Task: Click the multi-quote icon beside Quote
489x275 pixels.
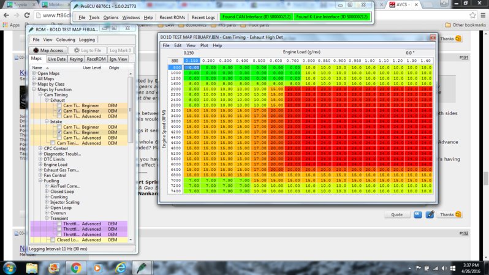Action: (418, 214)
